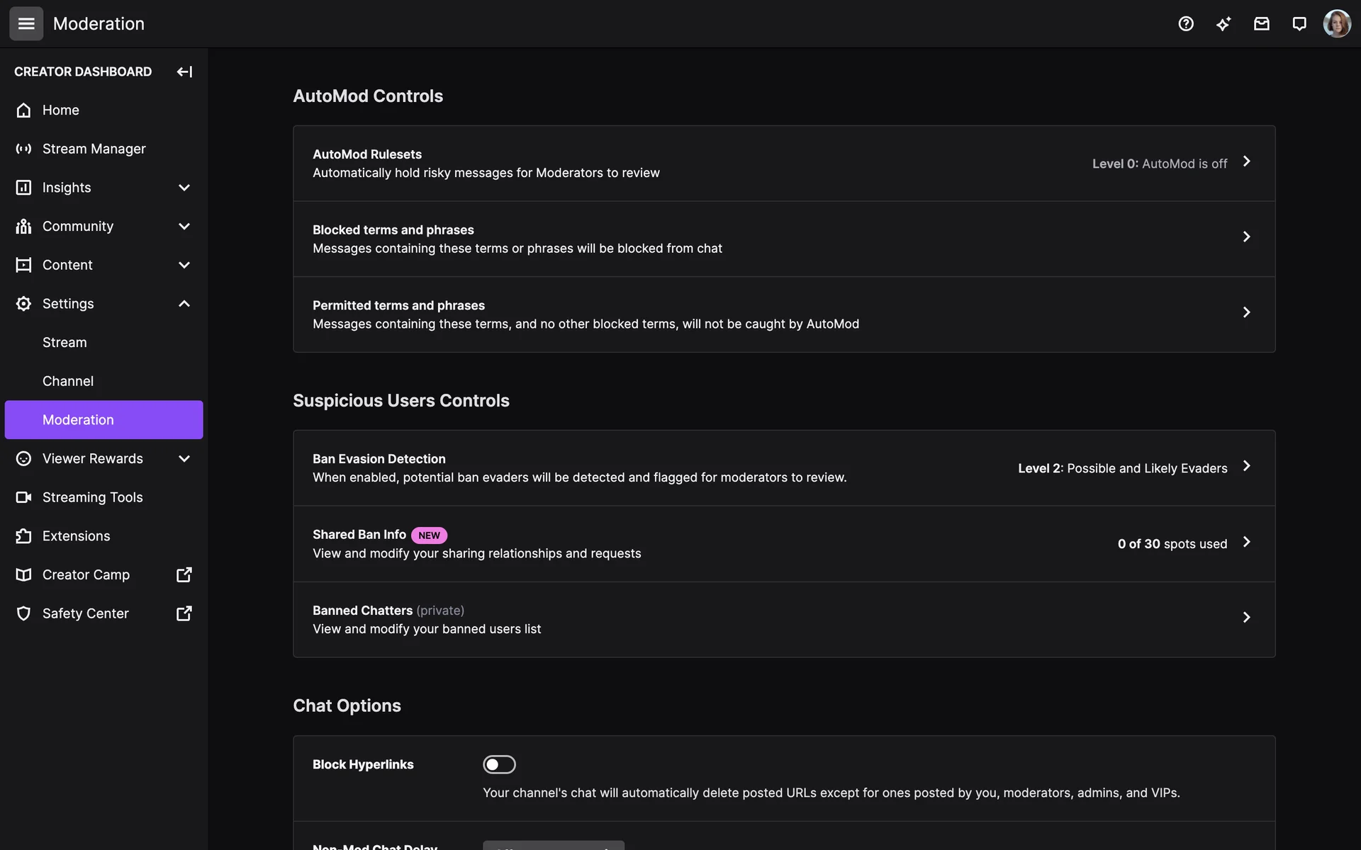The width and height of the screenshot is (1361, 850).
Task: Open the inbox mail icon
Action: [1261, 23]
